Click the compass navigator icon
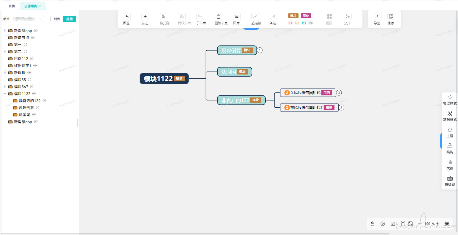458x235 pixels. (x=383, y=224)
